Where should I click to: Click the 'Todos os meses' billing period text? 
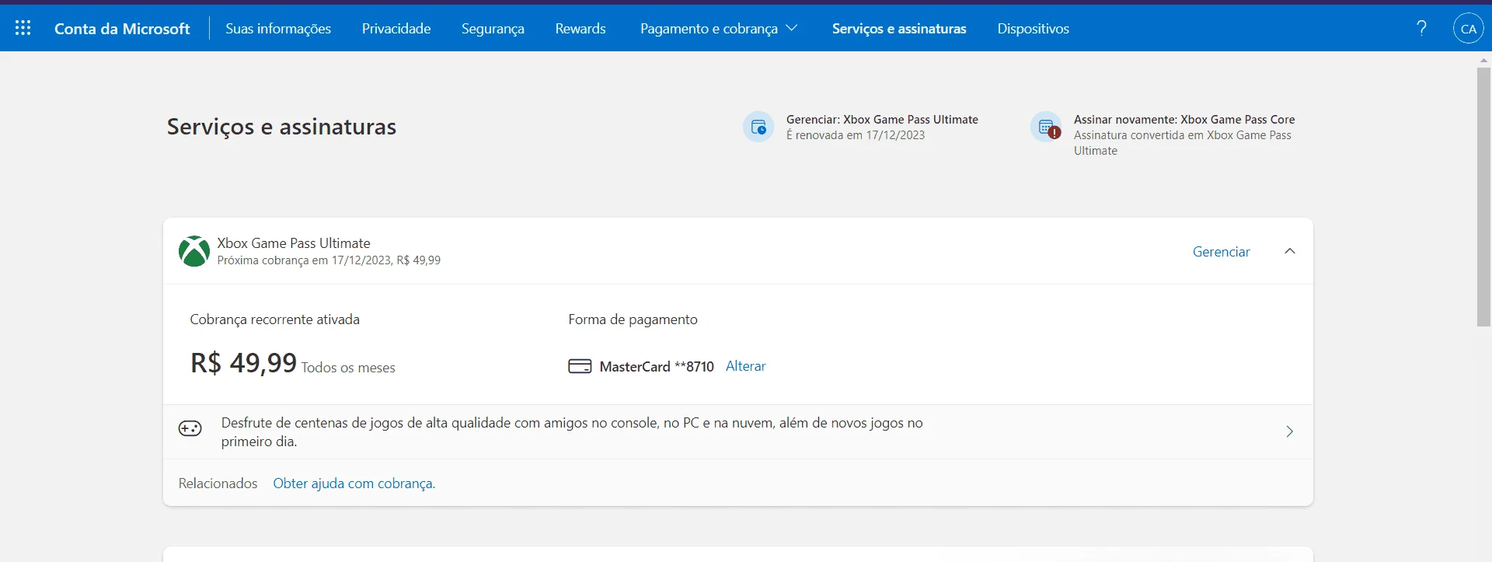click(348, 368)
